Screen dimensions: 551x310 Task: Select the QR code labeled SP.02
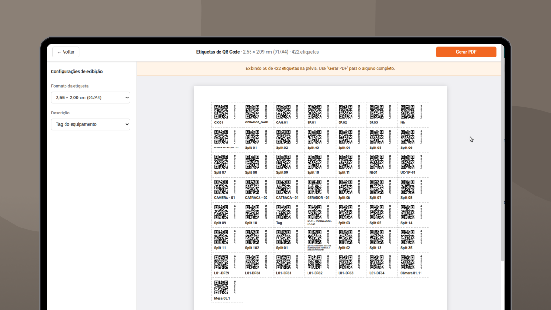point(345,112)
